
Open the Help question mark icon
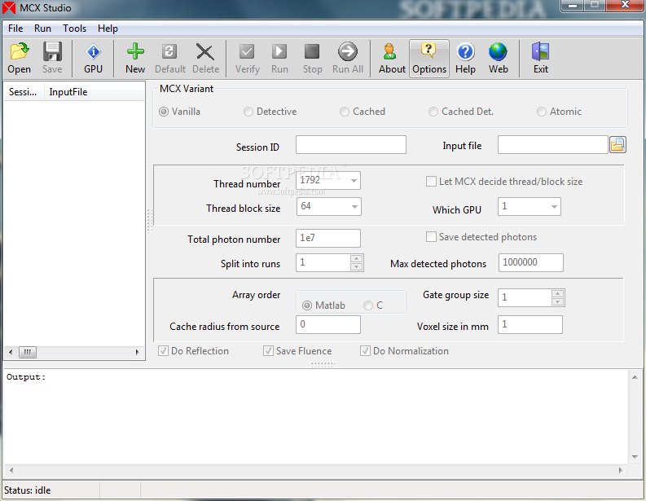(x=465, y=58)
